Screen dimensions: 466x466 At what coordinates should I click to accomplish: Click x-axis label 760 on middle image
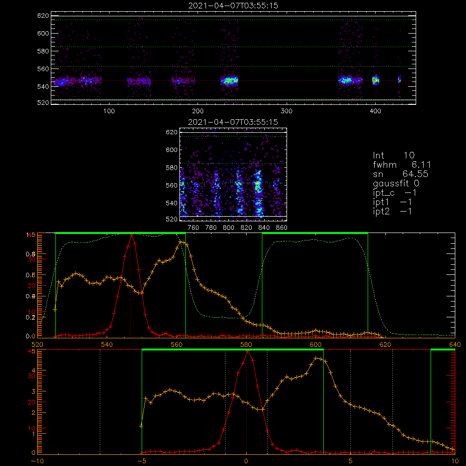coord(193,228)
